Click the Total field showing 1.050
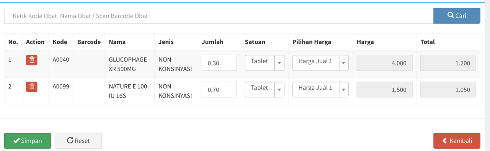Viewport: 490px width, 151px height. [448, 90]
